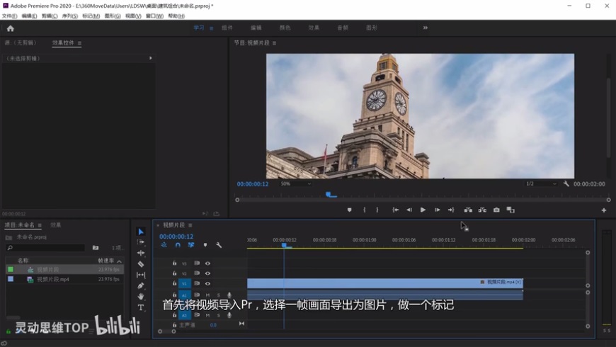Open Project panel menu
This screenshot has height=347, width=616.
pos(40,225)
